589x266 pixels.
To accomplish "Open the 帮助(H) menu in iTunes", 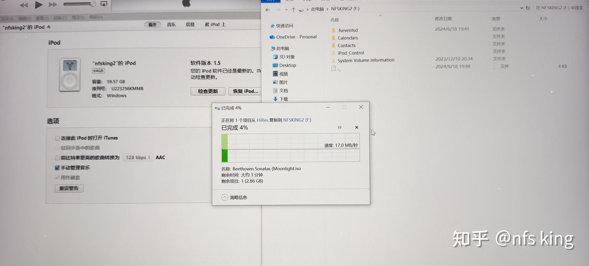I will [x=96, y=18].
